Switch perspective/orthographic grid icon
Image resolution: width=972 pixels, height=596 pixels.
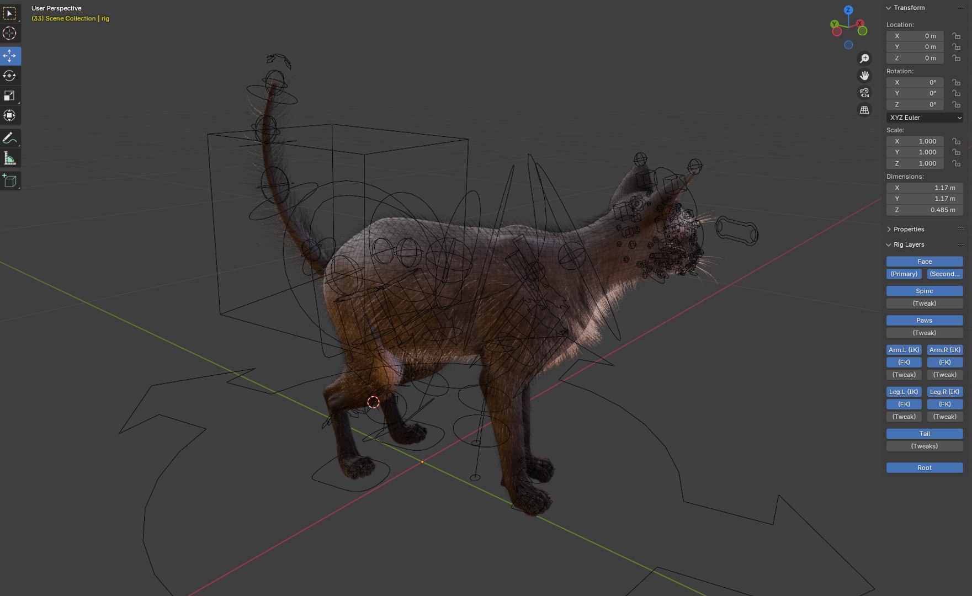click(864, 110)
